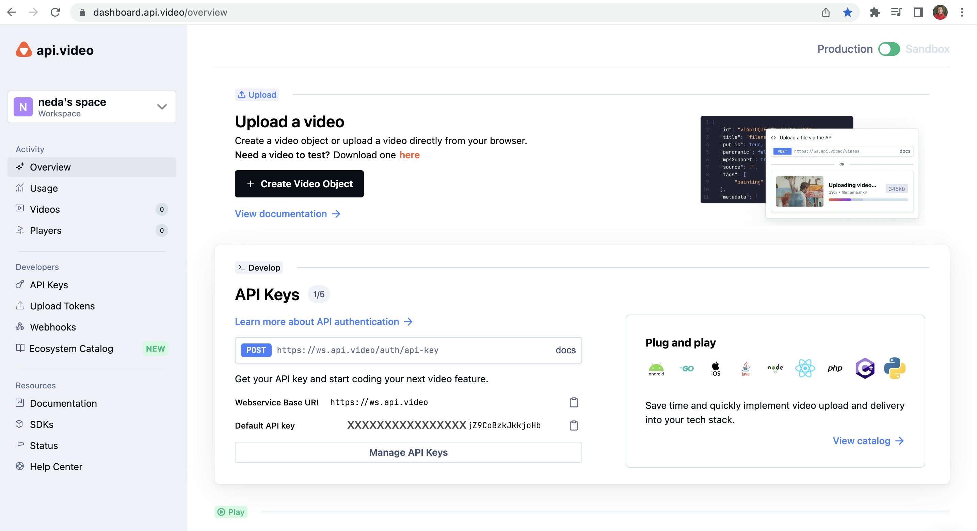Open the Chrome three-dot menu
The width and height of the screenshot is (977, 531).
(962, 12)
